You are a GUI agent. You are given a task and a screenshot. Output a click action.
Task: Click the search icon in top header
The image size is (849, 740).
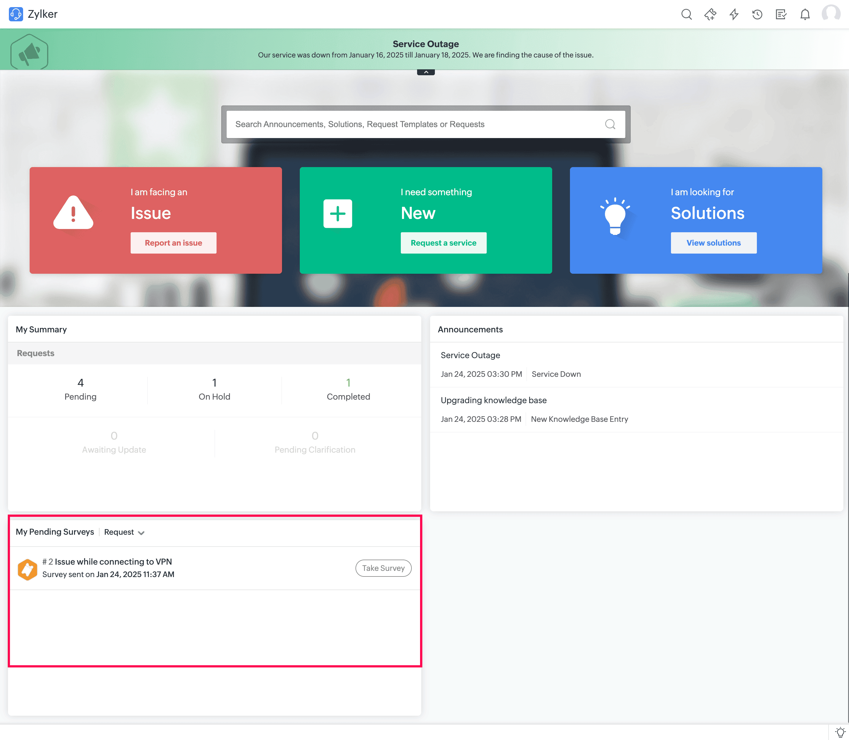click(686, 15)
